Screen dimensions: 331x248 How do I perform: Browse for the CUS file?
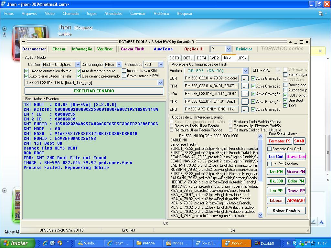(244, 102)
